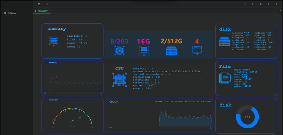283x135 pixels.
Task: Open the notification bell
Action: tap(253, 4)
